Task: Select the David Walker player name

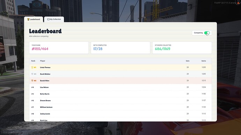Action: (x=45, y=74)
